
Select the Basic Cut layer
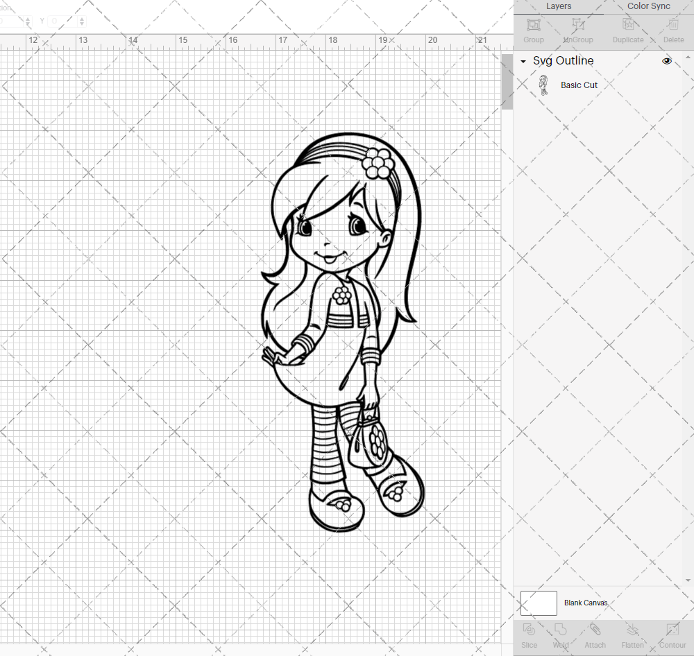(579, 85)
